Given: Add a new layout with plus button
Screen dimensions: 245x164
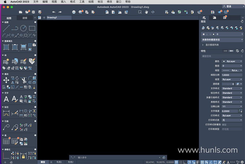Looking at the screenshot, I should pyautogui.click(x=51, y=162).
